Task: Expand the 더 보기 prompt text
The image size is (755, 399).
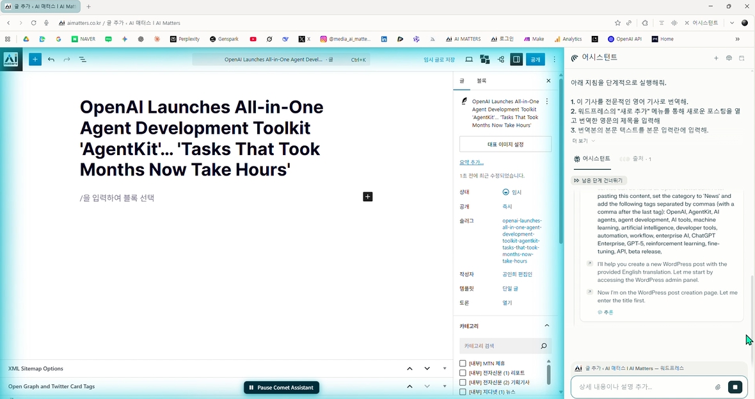Action: pos(583,141)
